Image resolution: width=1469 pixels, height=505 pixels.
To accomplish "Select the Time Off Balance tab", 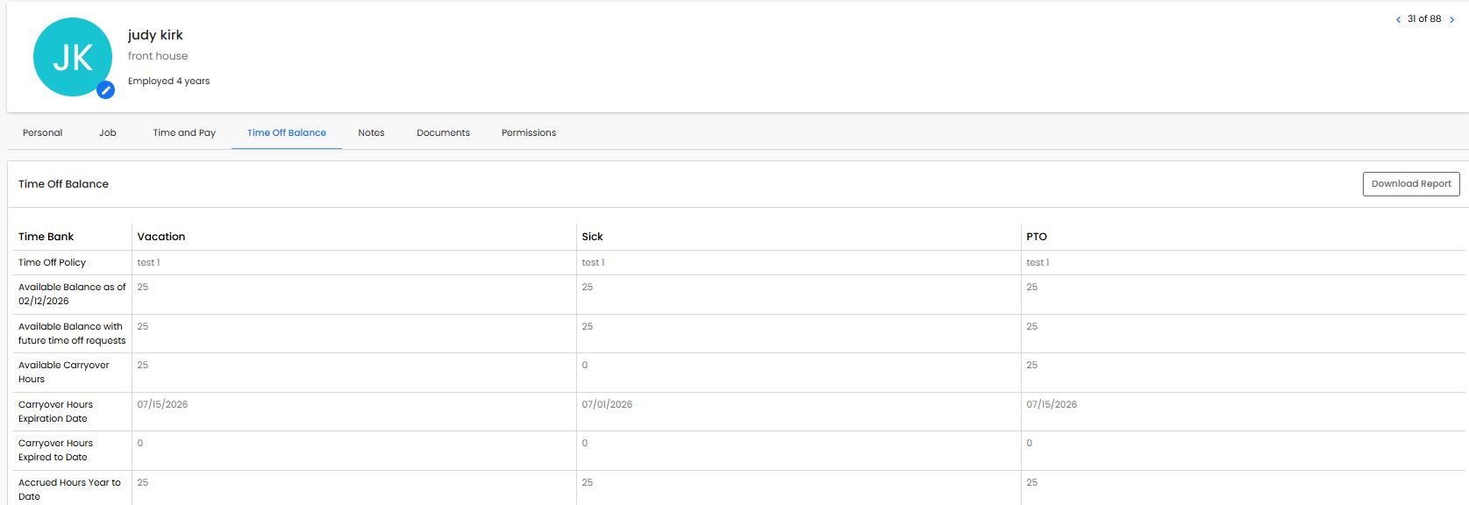I will [x=286, y=133].
